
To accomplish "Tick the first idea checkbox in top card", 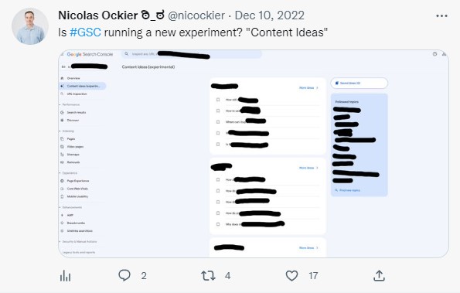I will pyautogui.click(x=218, y=100).
